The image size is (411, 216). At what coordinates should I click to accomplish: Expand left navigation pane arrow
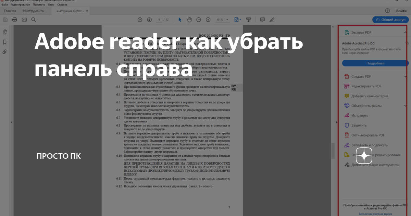(12, 122)
